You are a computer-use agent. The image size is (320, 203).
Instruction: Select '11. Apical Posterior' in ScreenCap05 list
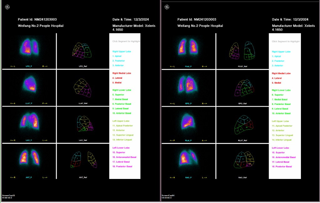(x=122, y=126)
